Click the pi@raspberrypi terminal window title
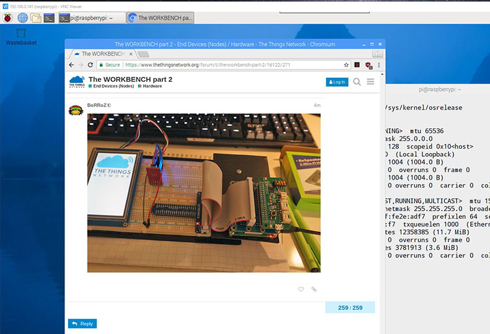The height and width of the screenshot is (334, 490). pyautogui.click(x=440, y=89)
